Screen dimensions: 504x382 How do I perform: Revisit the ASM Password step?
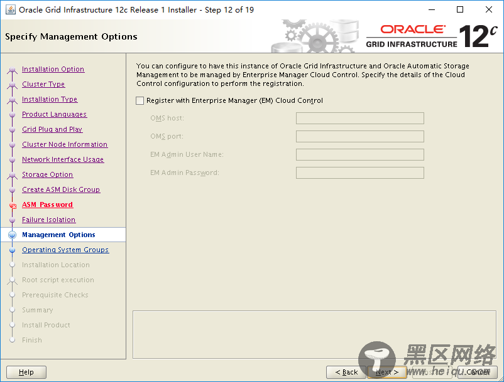[47, 204]
